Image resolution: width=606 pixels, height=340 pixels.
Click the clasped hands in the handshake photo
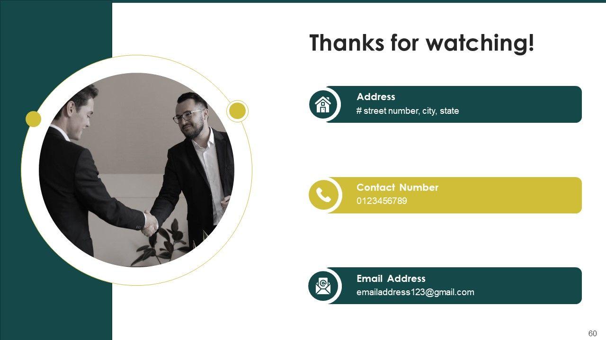(x=151, y=224)
